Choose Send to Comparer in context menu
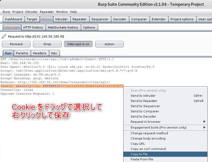The height and width of the screenshot is (162, 212). click(x=165, y=111)
